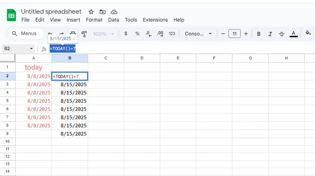Click the Menus search box
The height and width of the screenshot is (176, 315).
(24, 34)
